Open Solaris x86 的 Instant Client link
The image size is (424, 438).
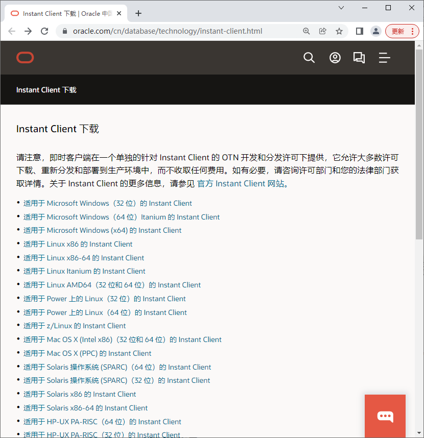(80, 394)
